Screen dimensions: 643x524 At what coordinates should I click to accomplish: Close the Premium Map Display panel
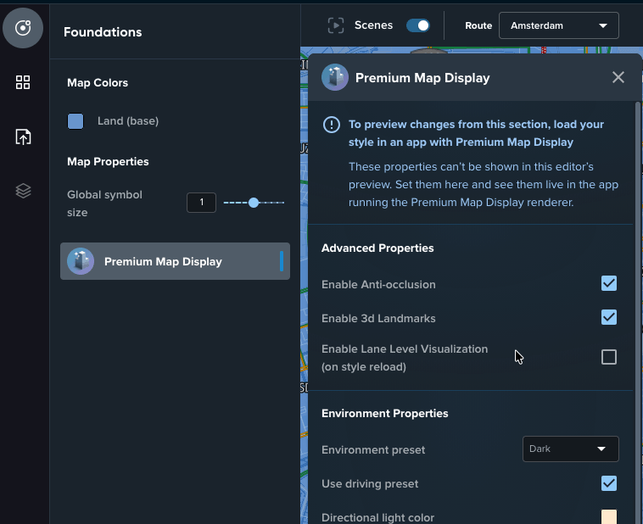tap(618, 77)
